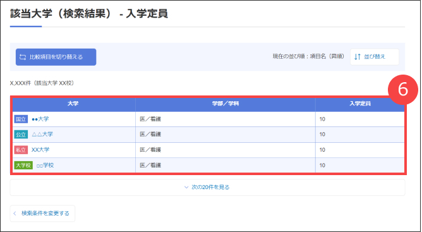The width and height of the screenshot is (422, 232).
Task: Select 医／看護 cell in XX大学 row
Action: click(x=226, y=150)
